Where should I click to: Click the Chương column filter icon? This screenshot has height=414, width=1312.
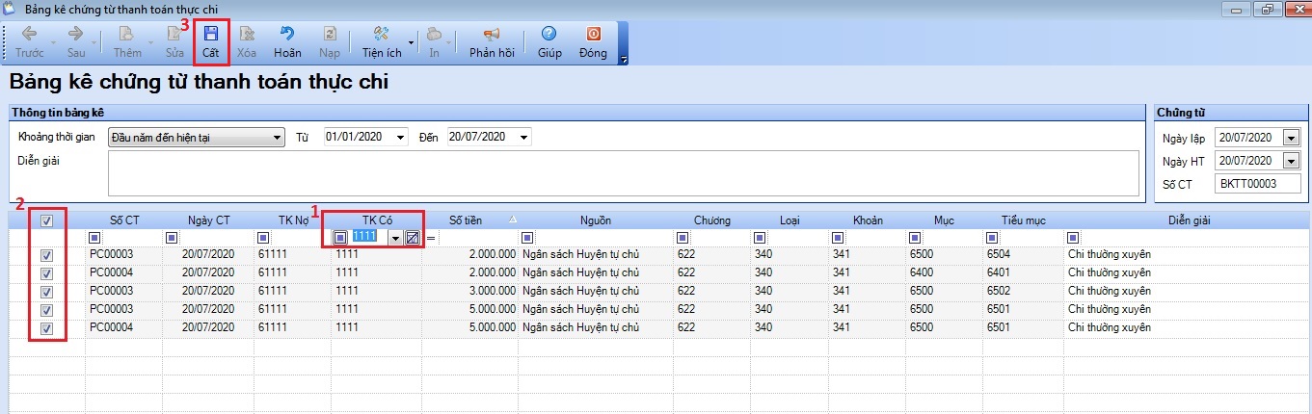coord(683,238)
